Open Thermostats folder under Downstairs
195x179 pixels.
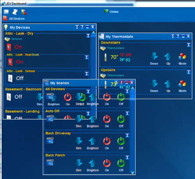103,48
